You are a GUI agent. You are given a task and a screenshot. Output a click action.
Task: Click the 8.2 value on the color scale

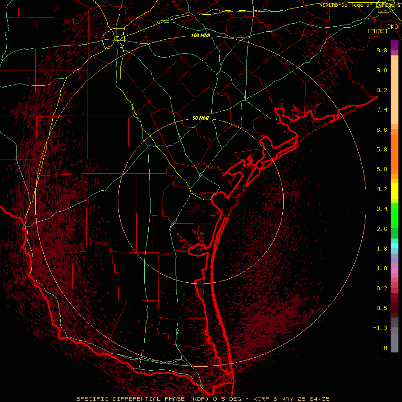pyautogui.click(x=382, y=90)
